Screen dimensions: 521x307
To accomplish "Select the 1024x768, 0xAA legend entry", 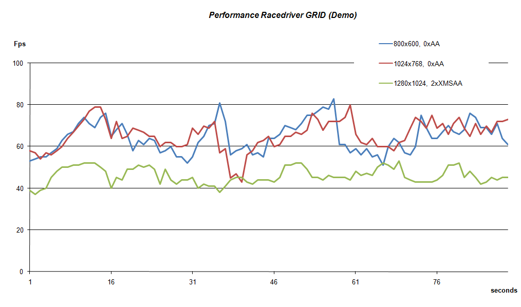I will click(412, 64).
